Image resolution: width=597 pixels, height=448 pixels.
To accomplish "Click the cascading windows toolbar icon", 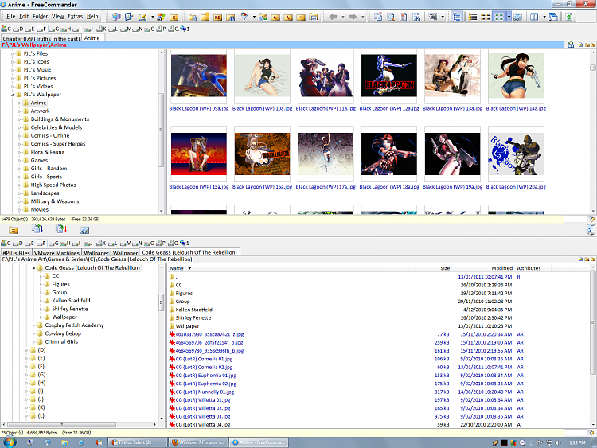I will click(x=553, y=17).
